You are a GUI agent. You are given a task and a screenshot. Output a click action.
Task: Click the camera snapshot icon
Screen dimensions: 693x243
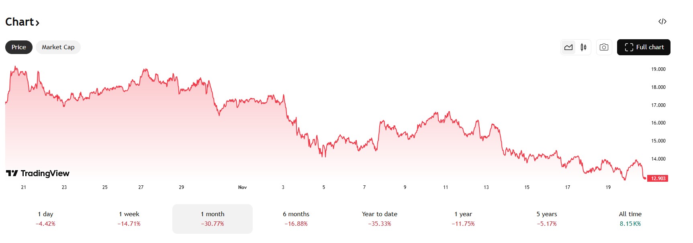click(x=604, y=47)
